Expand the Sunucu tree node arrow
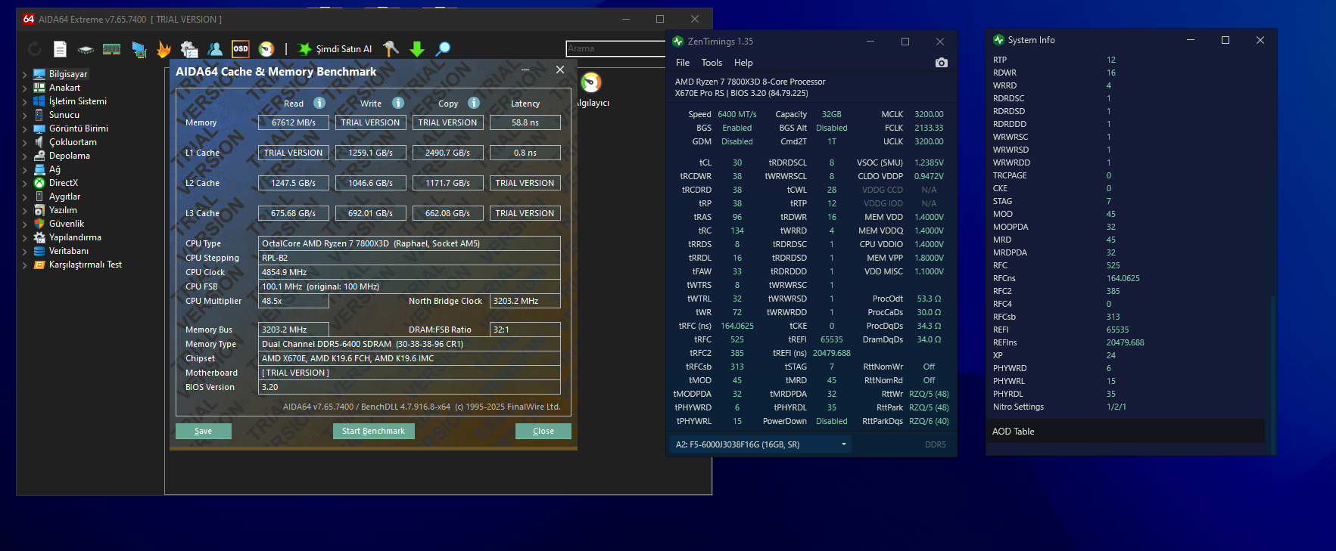Screen dimensions: 1336x551 click(25, 116)
